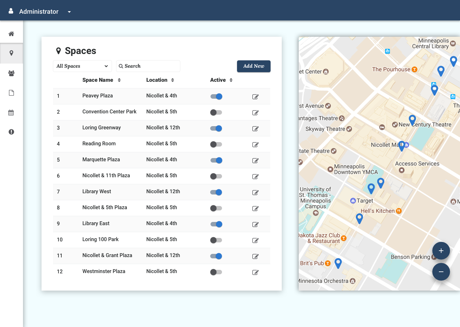Click map pin beside Minneapolis Central Library
The width and height of the screenshot is (460, 327).
453,61
